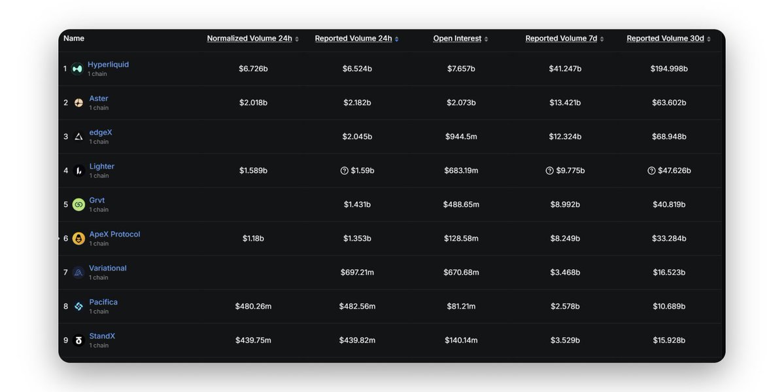The width and height of the screenshot is (784, 392).
Task: Click the Grvt logo icon
Action: pos(78,204)
